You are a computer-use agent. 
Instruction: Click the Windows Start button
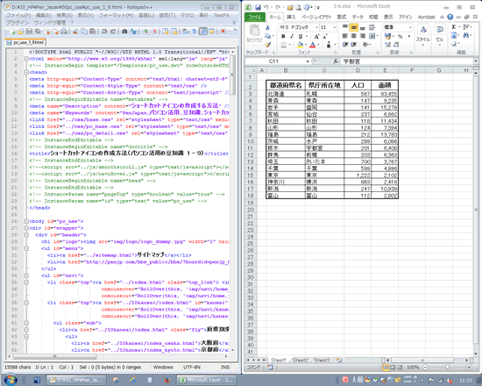pyautogui.click(x=11, y=380)
